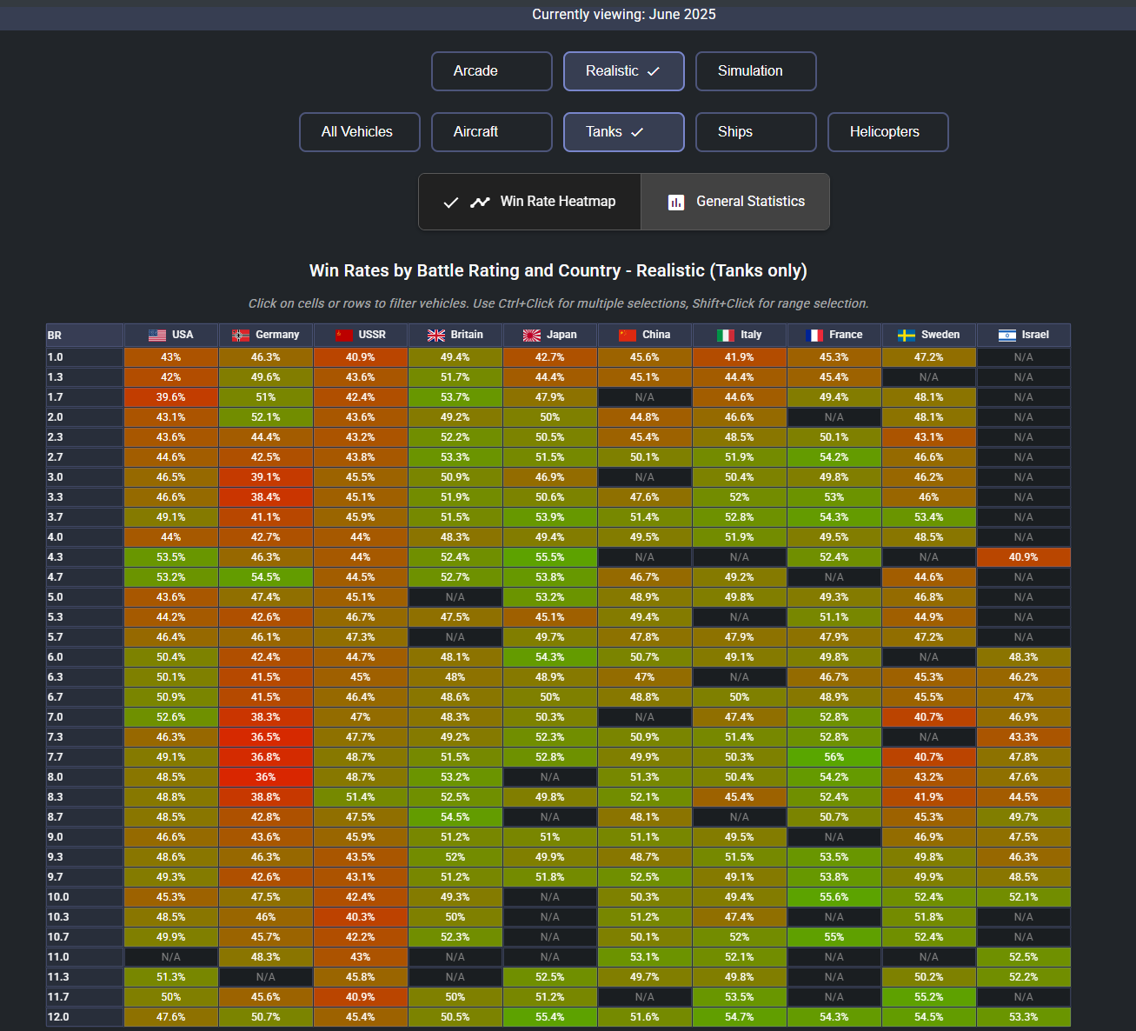Click France 55.6% cell at BR 10.0
Image resolution: width=1136 pixels, height=1031 pixels.
(834, 897)
